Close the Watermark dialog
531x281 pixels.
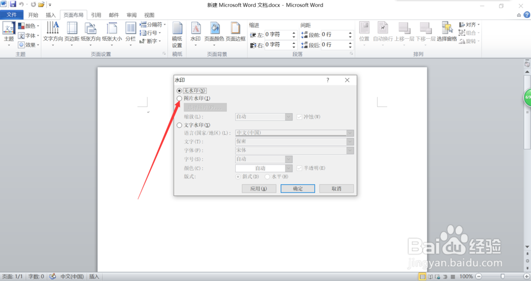(347, 80)
